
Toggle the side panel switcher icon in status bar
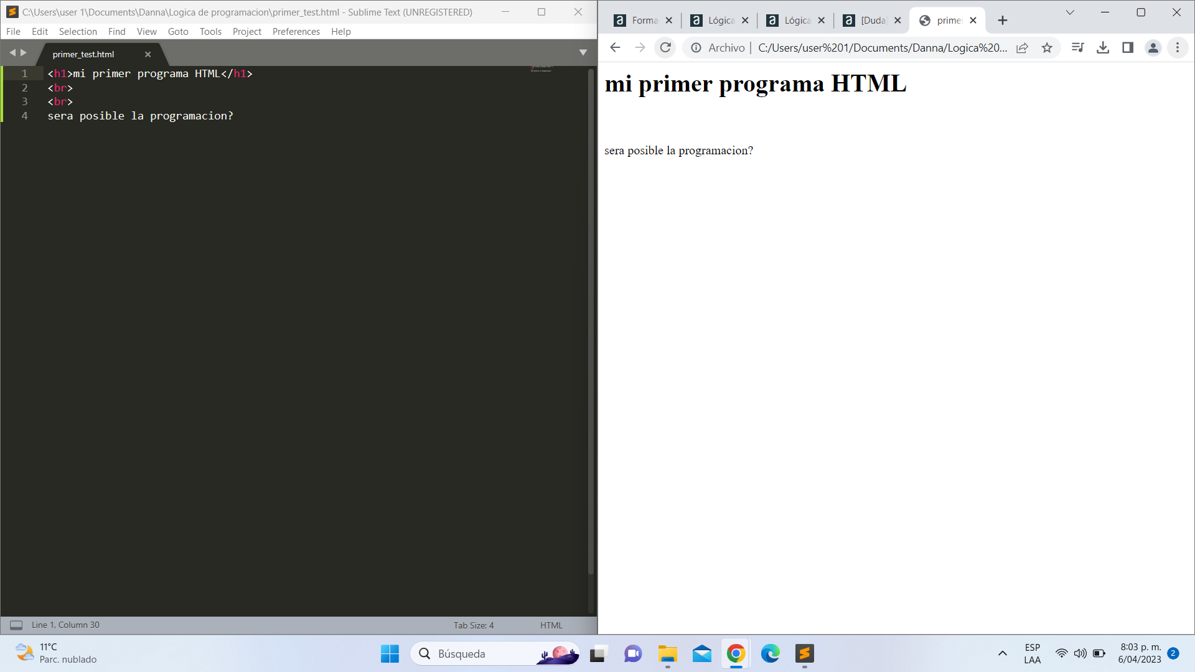16,625
